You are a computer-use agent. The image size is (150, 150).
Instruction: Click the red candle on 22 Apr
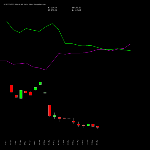(11, 88)
